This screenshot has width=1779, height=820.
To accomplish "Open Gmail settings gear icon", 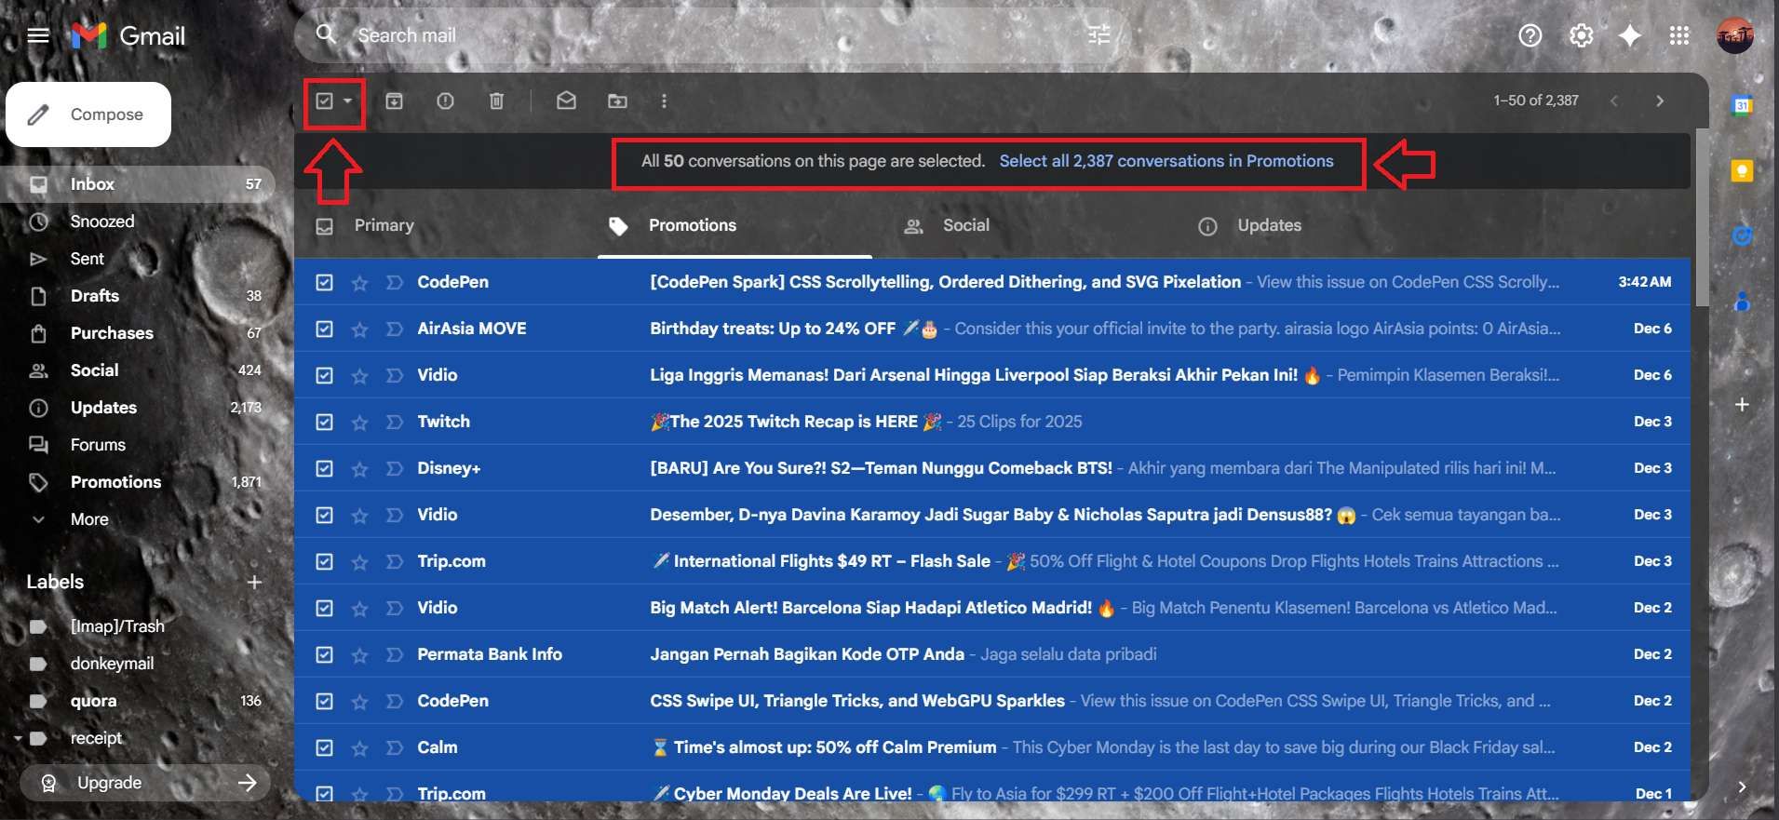I will [1581, 35].
